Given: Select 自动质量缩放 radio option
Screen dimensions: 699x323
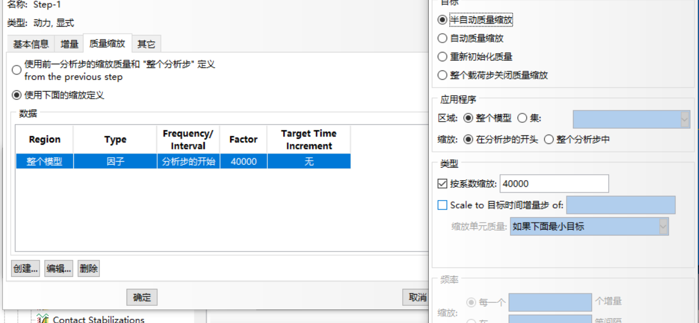Looking at the screenshot, I should pyautogui.click(x=442, y=38).
